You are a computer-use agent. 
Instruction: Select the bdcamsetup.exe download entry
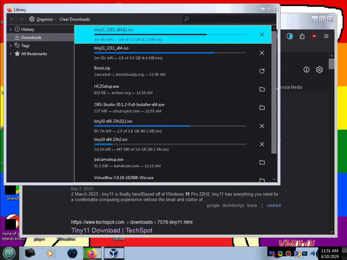[172, 162]
